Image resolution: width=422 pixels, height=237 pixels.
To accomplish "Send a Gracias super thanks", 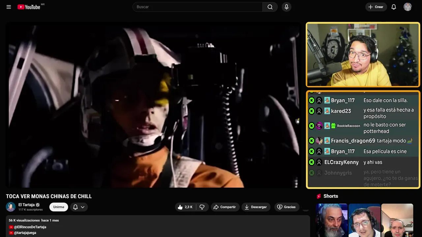I will pos(286,207).
